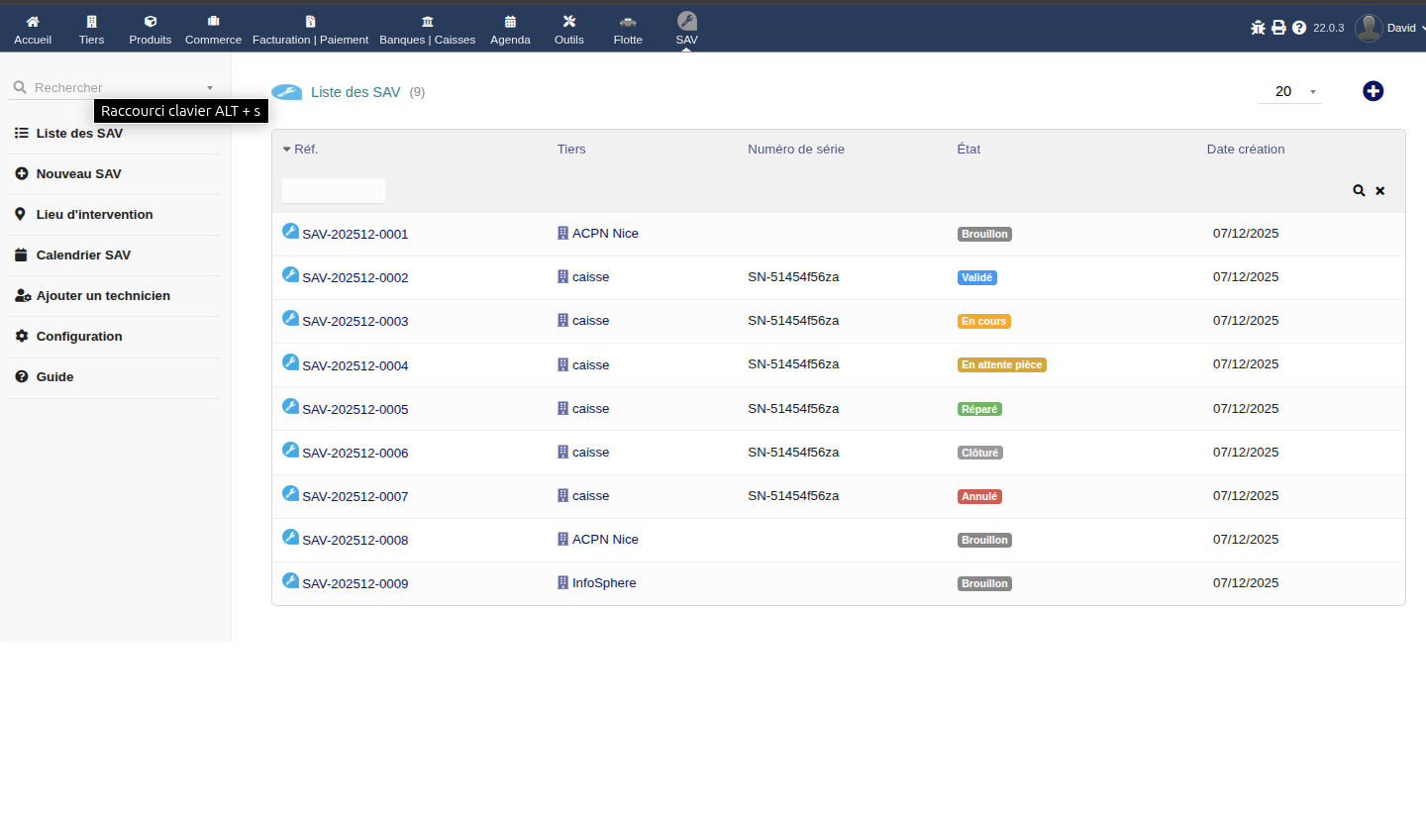The image size is (1426, 817).
Task: Open Configuration in the left sidebar
Action: coord(79,337)
